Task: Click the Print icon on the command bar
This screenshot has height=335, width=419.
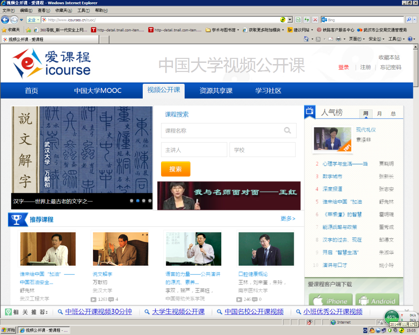Action: pos(338,38)
